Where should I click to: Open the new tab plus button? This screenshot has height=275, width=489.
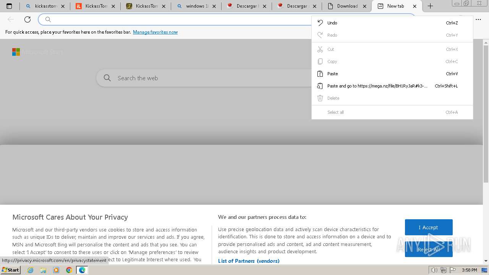pos(430,6)
